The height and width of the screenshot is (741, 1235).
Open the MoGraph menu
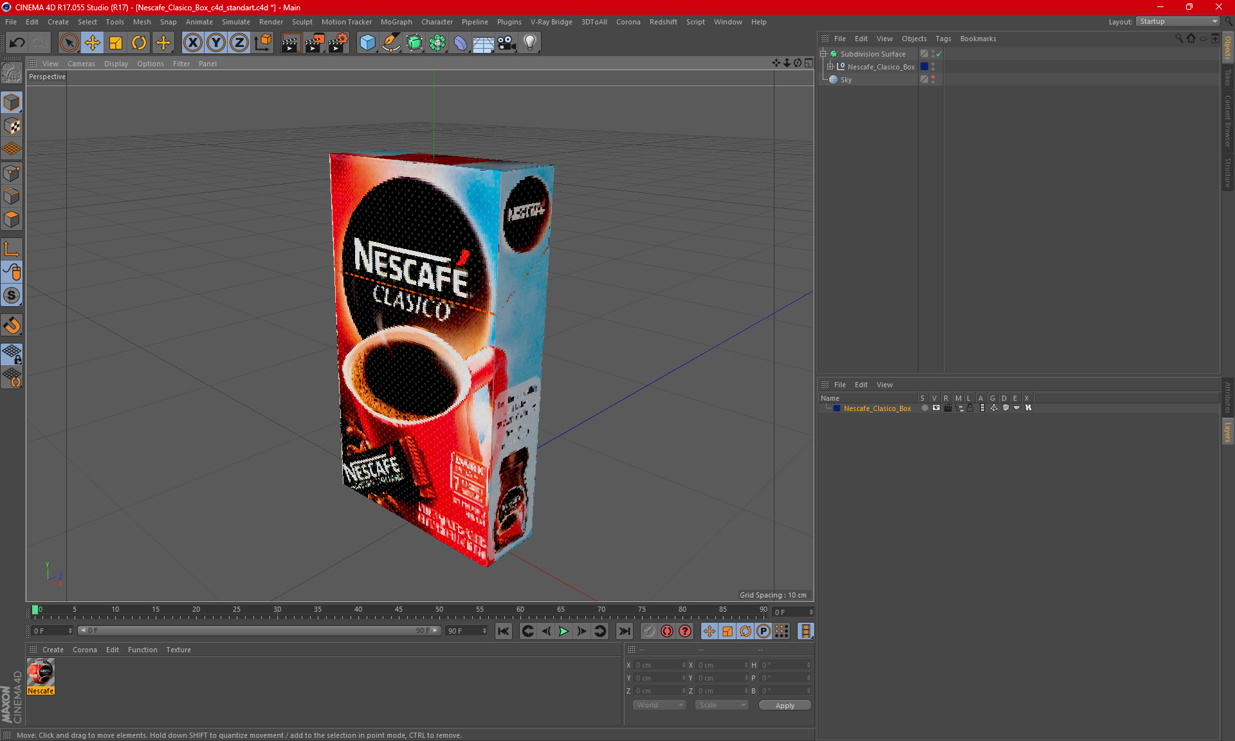396,22
